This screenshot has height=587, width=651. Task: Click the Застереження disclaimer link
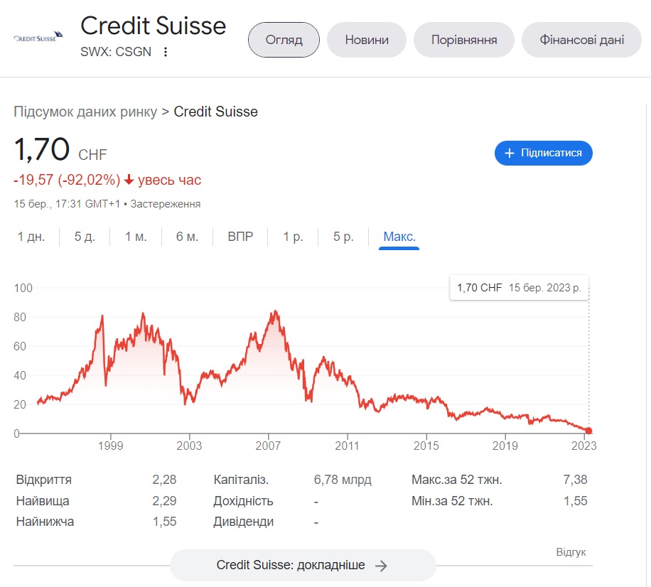coord(166,204)
